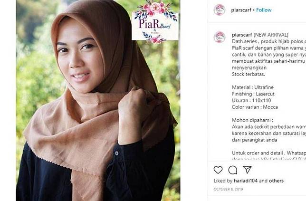Click the PiaR Scarf floral logo on the photo

coord(155,22)
